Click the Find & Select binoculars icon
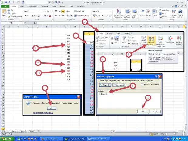The width and height of the screenshot is (188, 141). (180, 12)
